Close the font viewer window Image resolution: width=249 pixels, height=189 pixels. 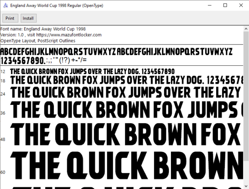coord(241,5)
